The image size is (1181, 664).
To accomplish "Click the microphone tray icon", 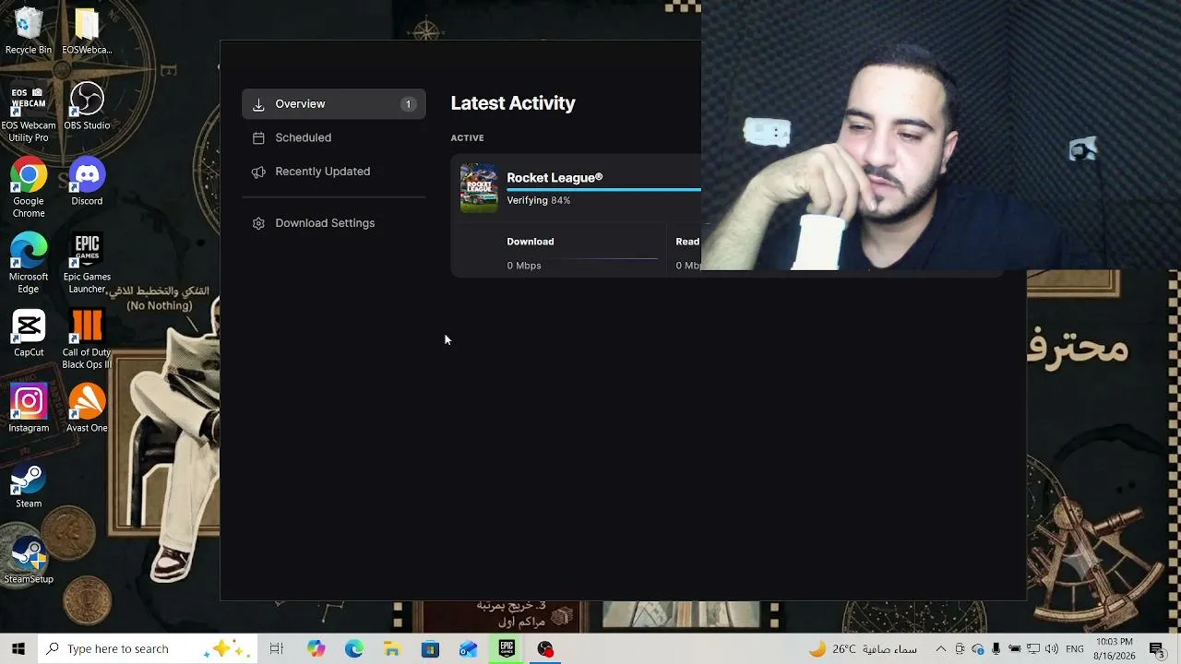I will (996, 649).
